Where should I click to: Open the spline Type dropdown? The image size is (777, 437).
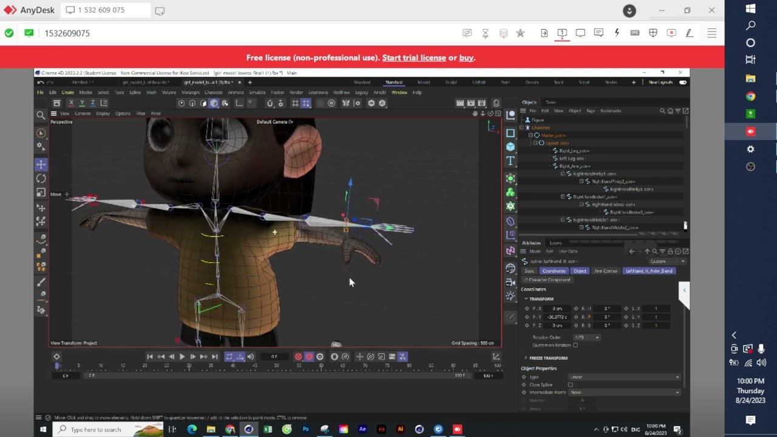pos(625,377)
